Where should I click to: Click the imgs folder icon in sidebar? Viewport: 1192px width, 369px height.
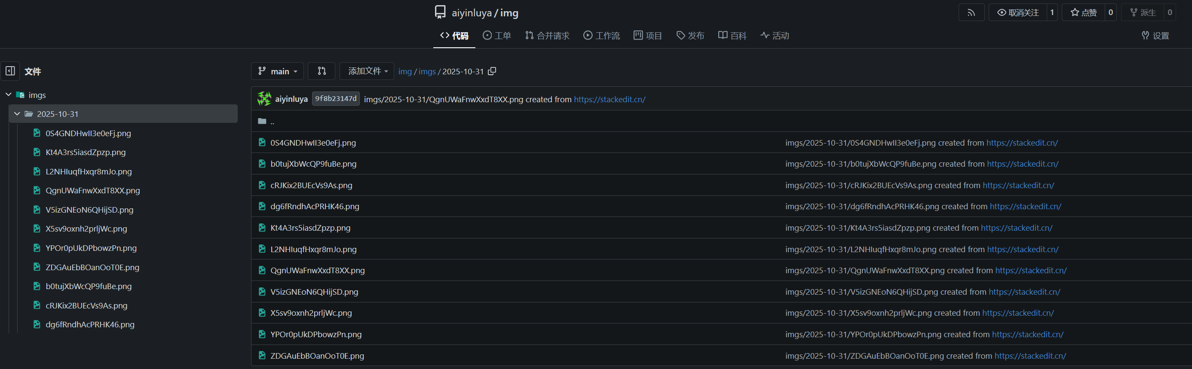20,95
